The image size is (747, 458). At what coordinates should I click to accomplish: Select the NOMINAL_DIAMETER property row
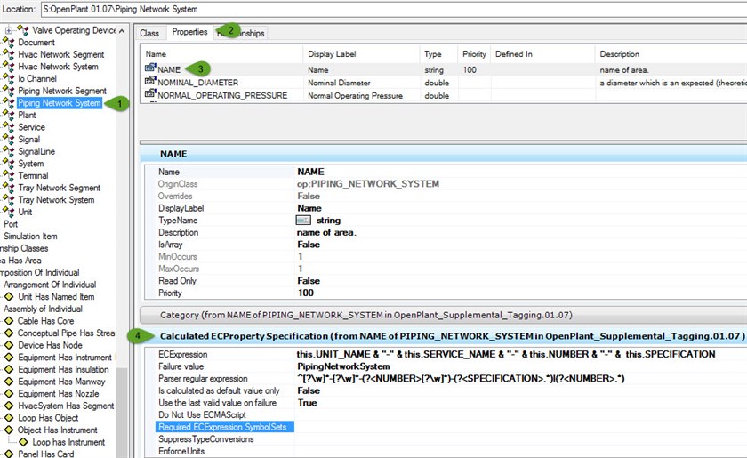443,83
